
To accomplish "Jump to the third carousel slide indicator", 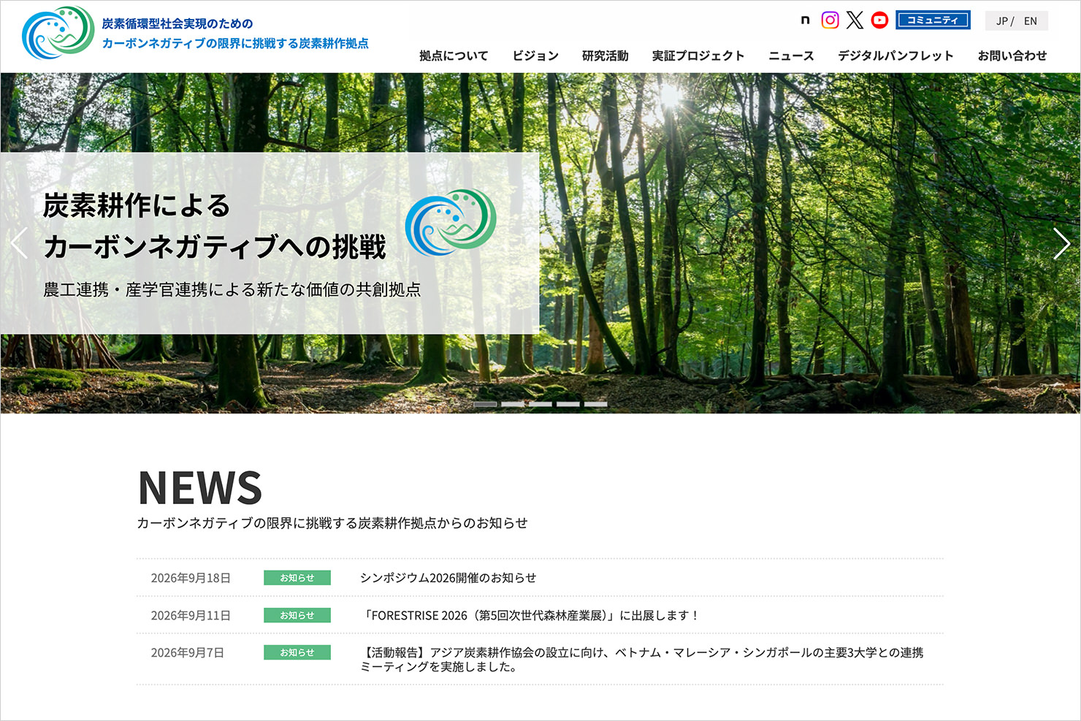I will pos(540,404).
